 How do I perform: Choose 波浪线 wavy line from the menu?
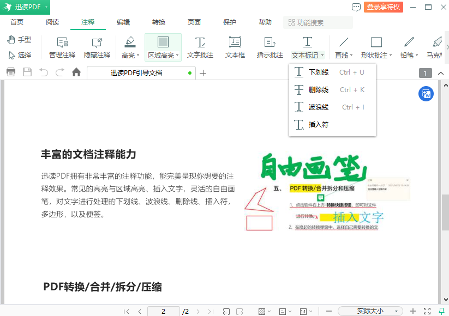332,107
